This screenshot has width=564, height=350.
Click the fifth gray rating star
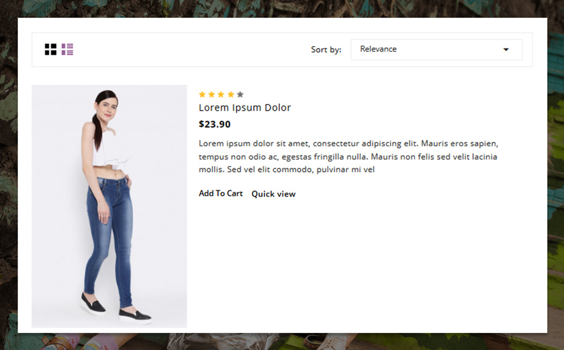click(240, 95)
